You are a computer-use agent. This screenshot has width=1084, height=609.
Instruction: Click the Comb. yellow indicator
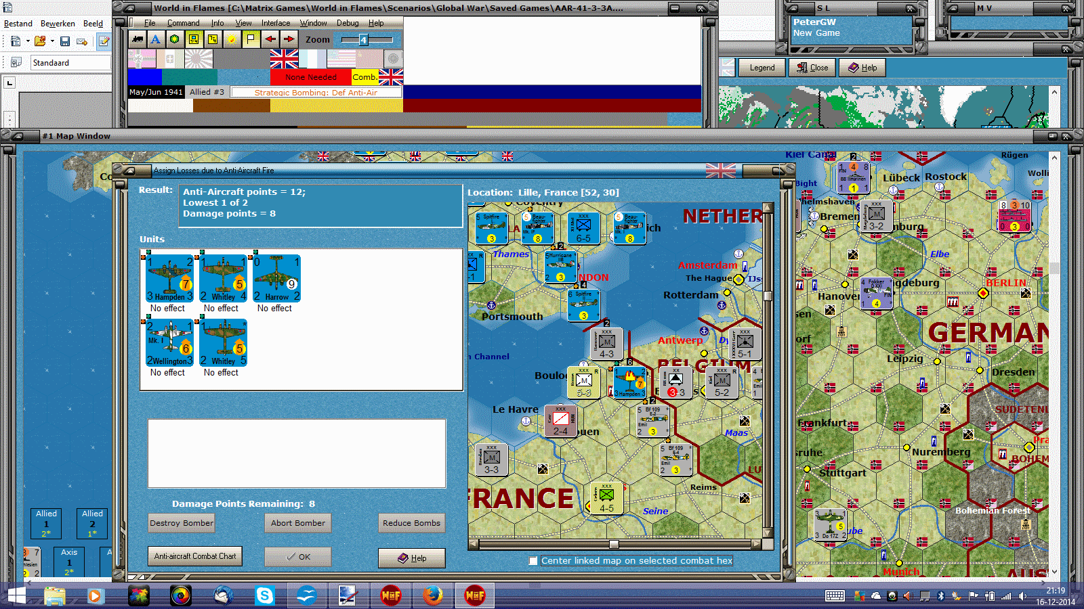tap(364, 77)
